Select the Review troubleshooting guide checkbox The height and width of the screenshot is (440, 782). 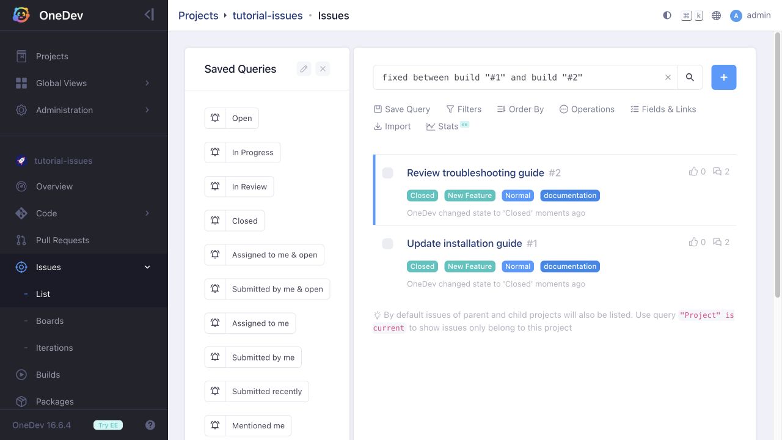tap(388, 173)
